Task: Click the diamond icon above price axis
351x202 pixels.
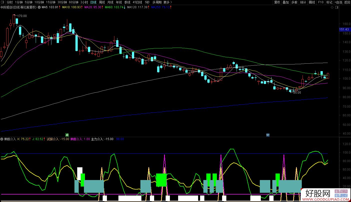Action: click(332, 7)
